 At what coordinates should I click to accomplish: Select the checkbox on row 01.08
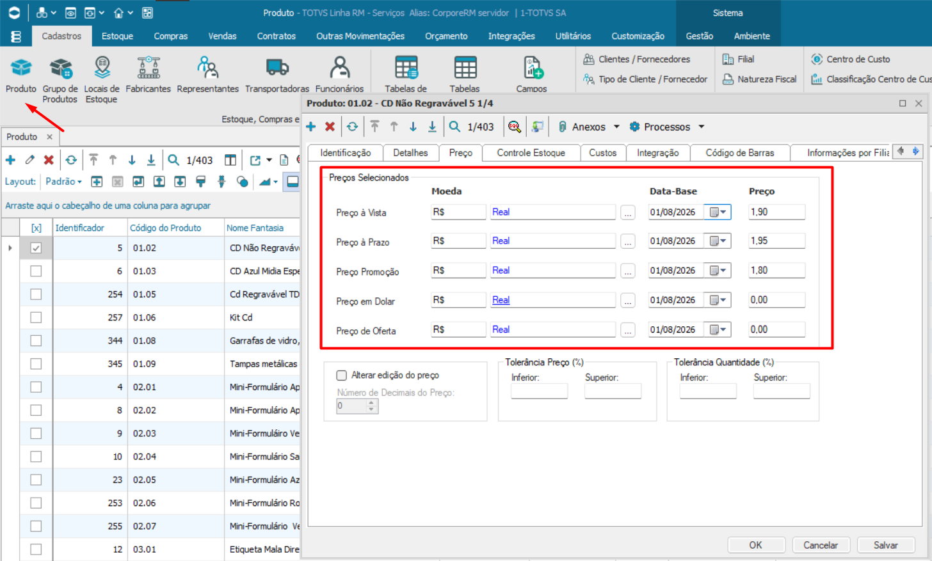36,340
